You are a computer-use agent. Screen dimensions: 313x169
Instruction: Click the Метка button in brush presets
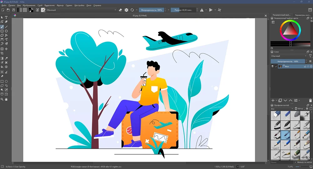tap(300, 109)
